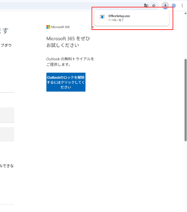Image resolution: width=187 pixels, height=212 pixels.
Task: Open the Chrome three-dot menu
Action: pyautogui.click(x=182, y=5)
